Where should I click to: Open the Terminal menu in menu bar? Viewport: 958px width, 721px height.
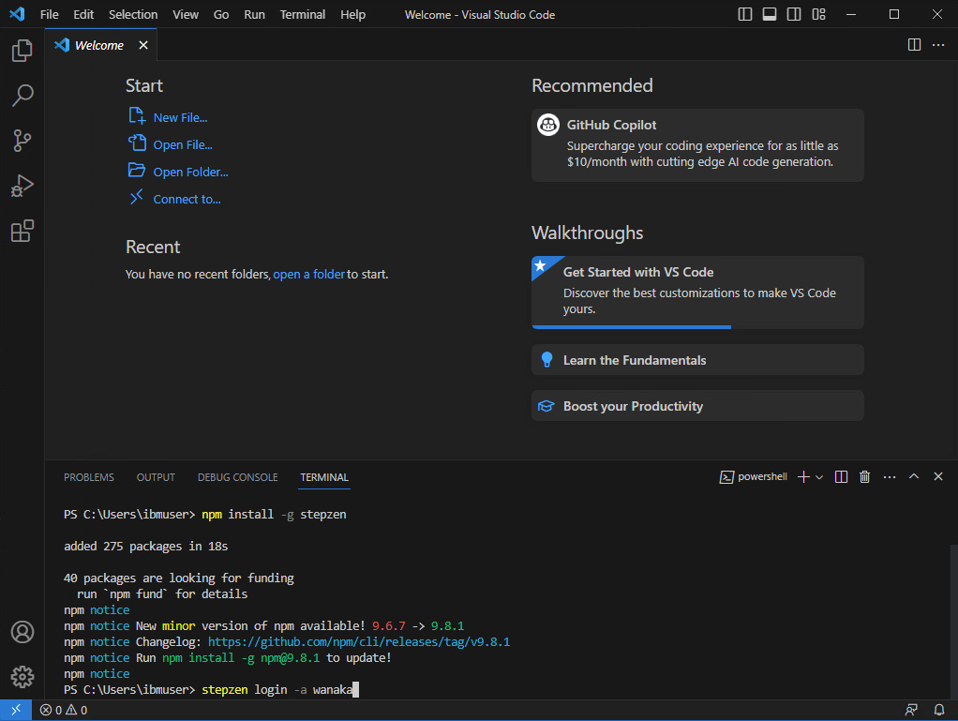[303, 15]
